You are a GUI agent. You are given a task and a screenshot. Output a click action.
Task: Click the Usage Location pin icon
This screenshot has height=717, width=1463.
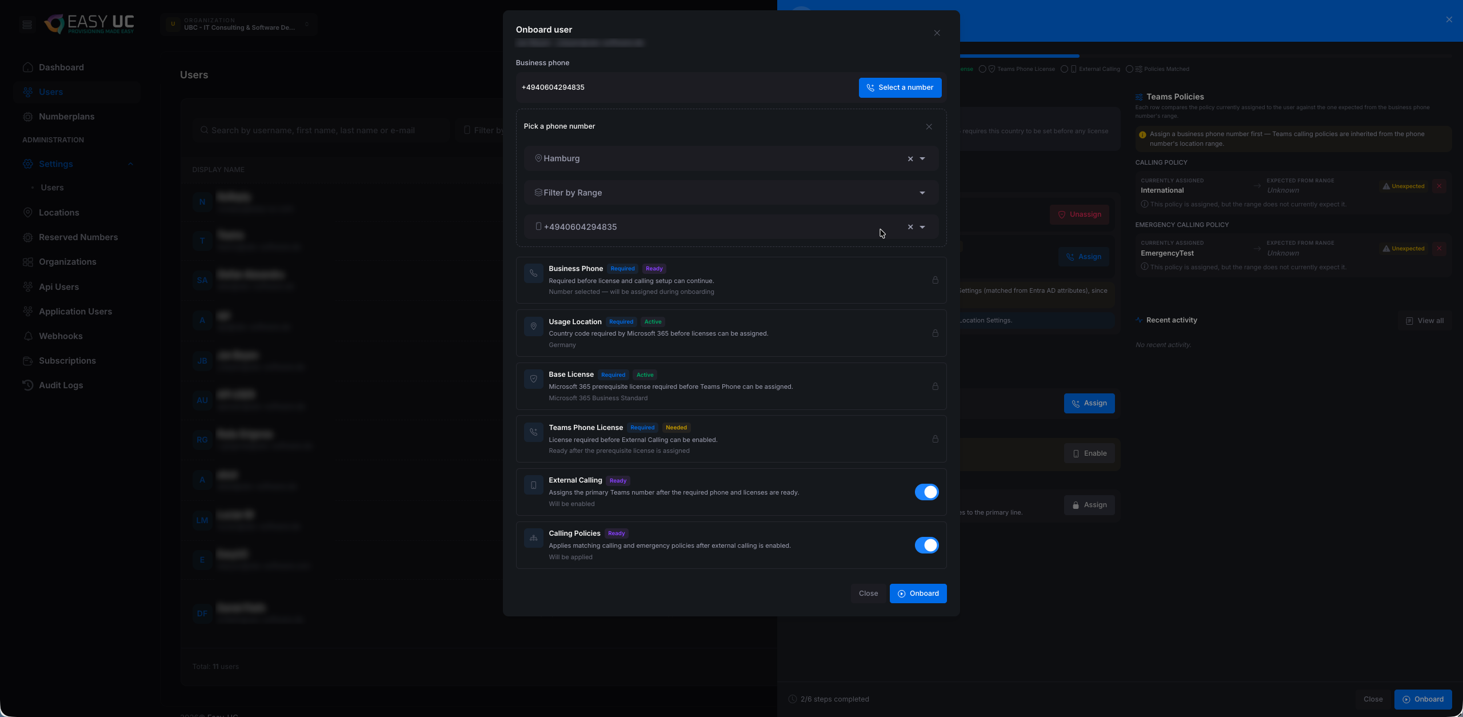tap(533, 326)
